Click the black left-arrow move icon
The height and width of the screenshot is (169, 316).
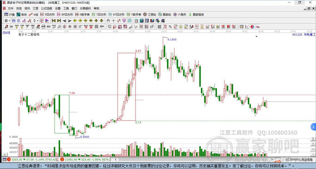(64, 21)
